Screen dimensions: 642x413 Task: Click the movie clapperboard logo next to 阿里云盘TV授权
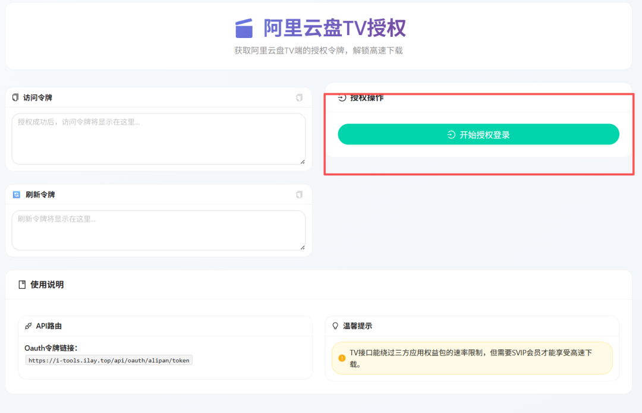pos(244,27)
